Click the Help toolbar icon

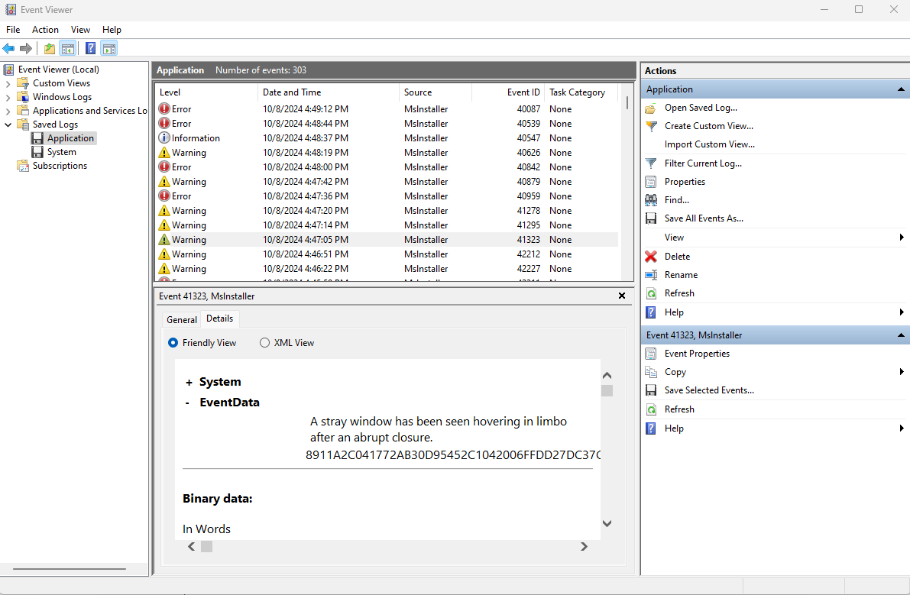point(90,48)
